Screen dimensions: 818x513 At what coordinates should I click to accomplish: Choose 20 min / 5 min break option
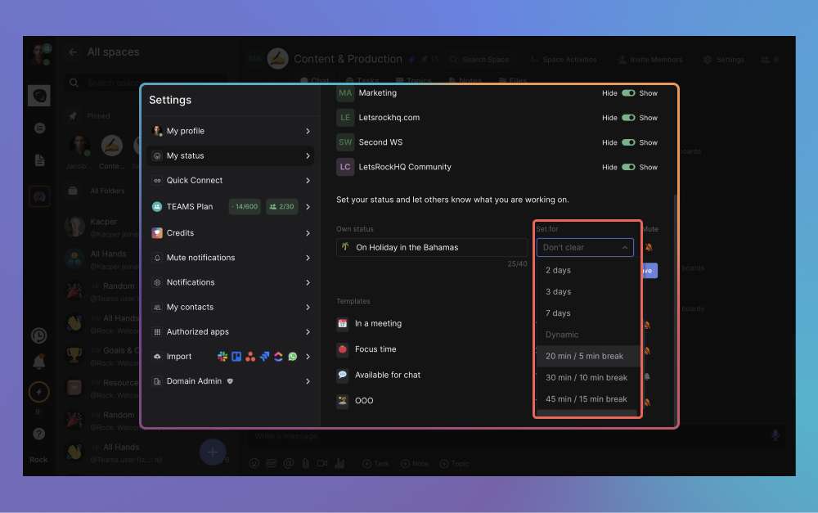coord(585,356)
